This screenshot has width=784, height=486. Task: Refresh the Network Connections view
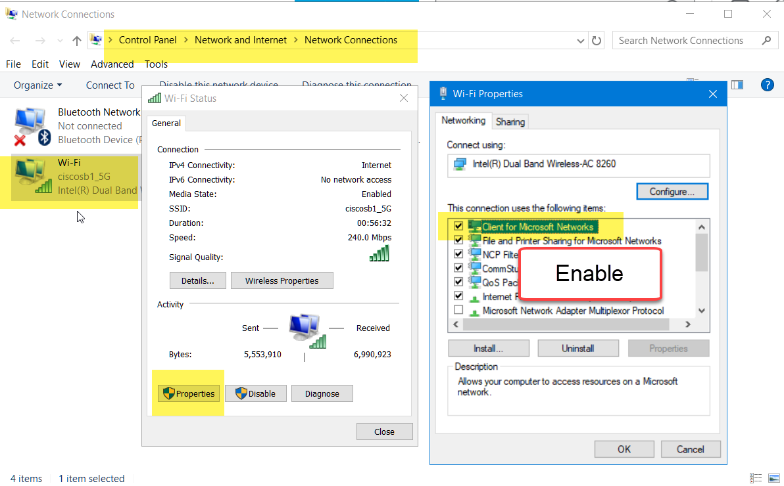(x=597, y=41)
